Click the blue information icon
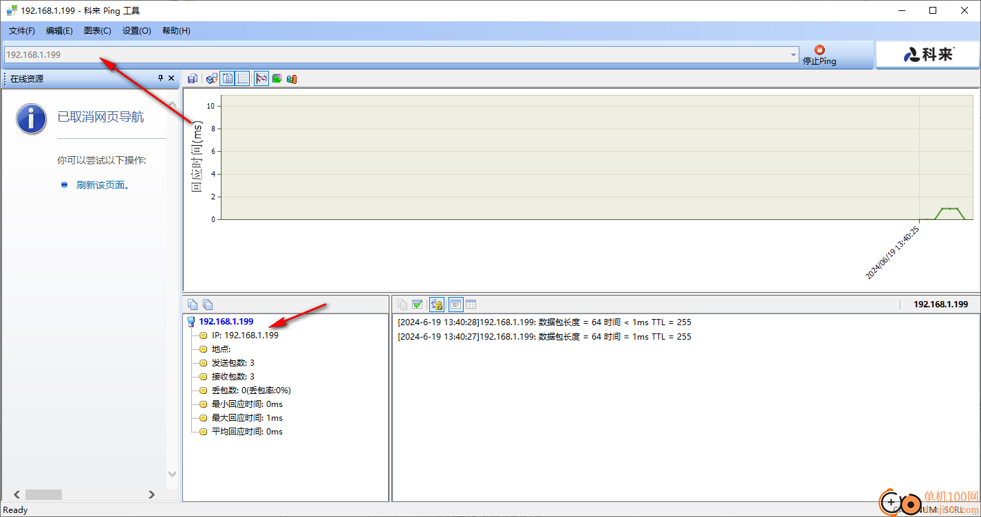The height and width of the screenshot is (517, 981). [x=32, y=118]
